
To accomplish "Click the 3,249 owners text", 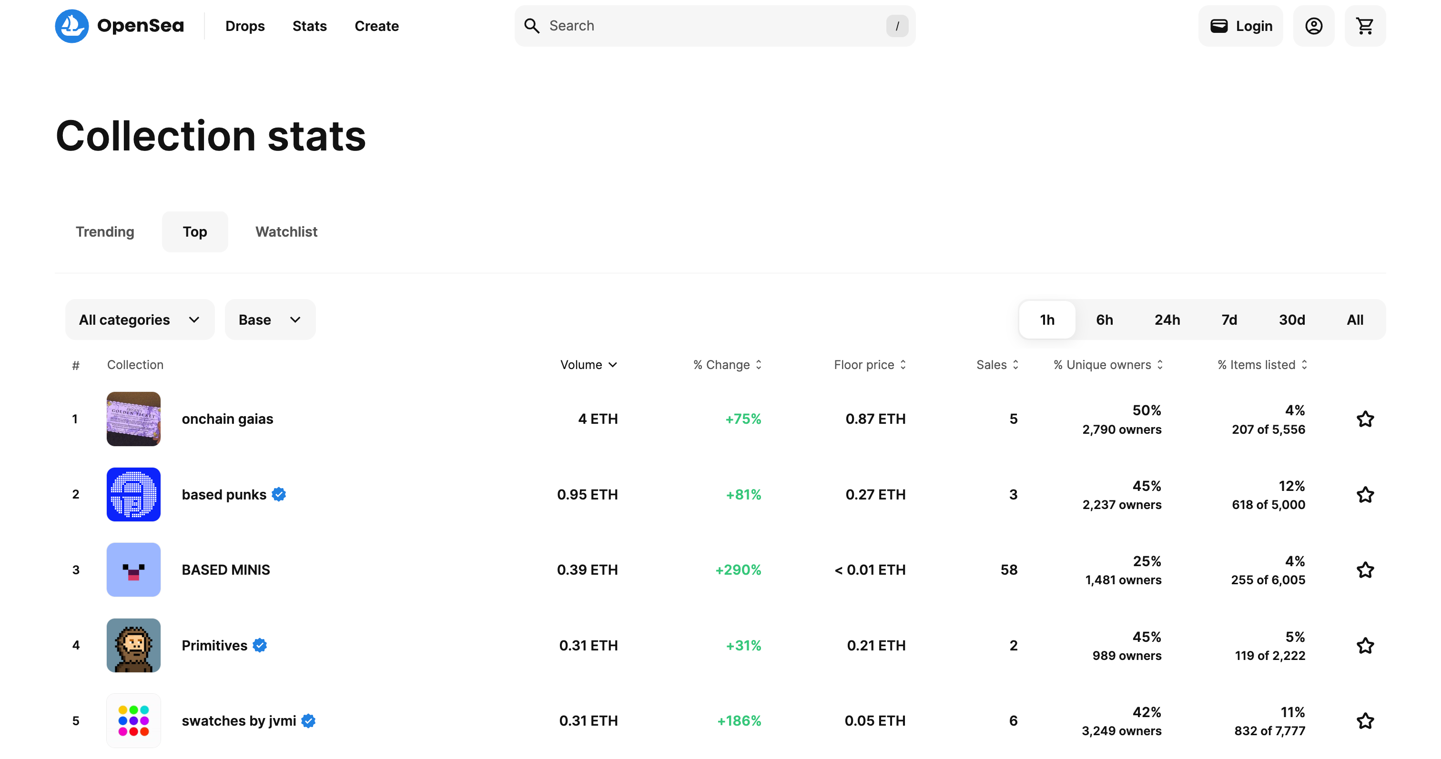I will 1122,731.
